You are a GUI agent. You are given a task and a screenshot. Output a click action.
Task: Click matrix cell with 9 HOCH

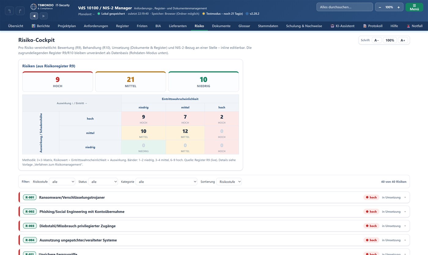(143, 119)
